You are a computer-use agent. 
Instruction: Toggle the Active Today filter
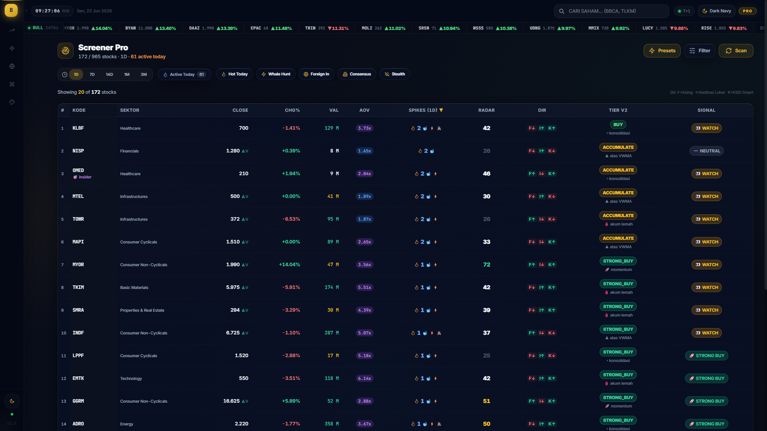185,75
